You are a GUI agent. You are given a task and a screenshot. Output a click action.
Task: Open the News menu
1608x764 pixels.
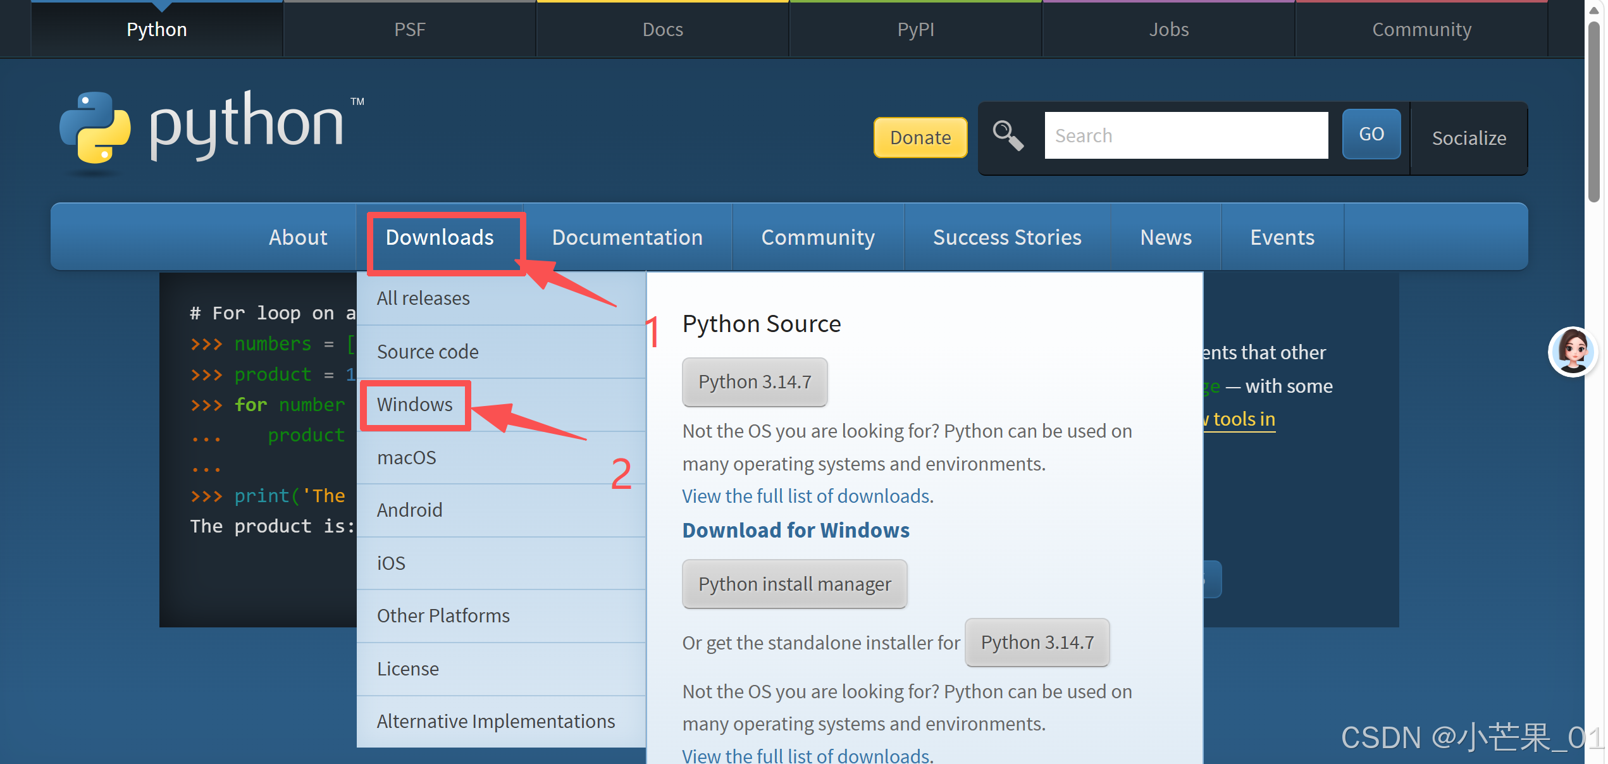coord(1166,237)
